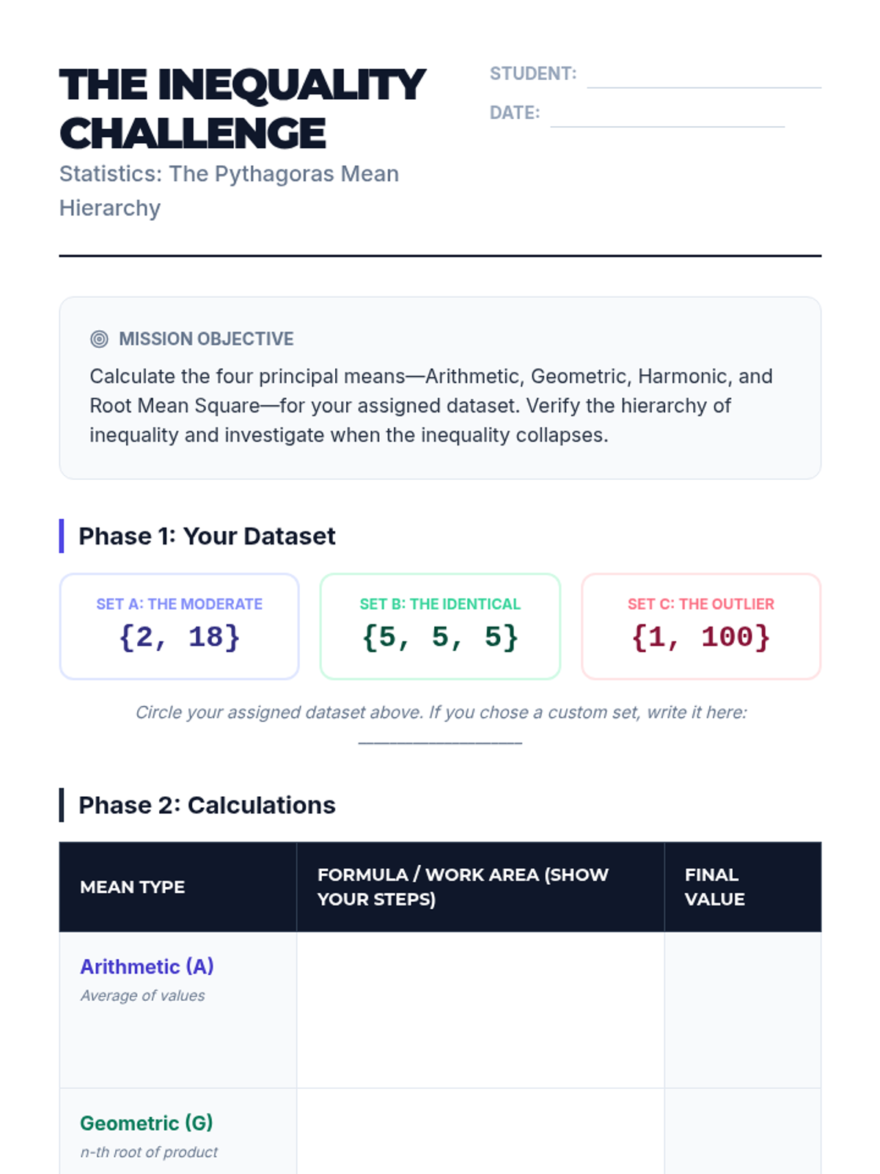Viewport: 880px width, 1174px height.
Task: Click the Date blank line
Action: click(667, 117)
